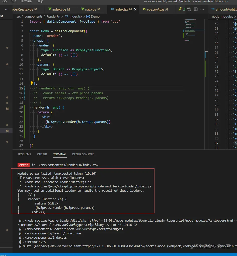Click 'PropType<object>' on line 11
The height and width of the screenshot is (256, 237).
click(x=87, y=69)
